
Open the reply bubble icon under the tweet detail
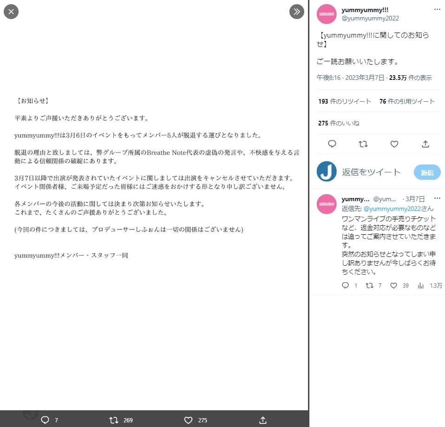click(332, 144)
